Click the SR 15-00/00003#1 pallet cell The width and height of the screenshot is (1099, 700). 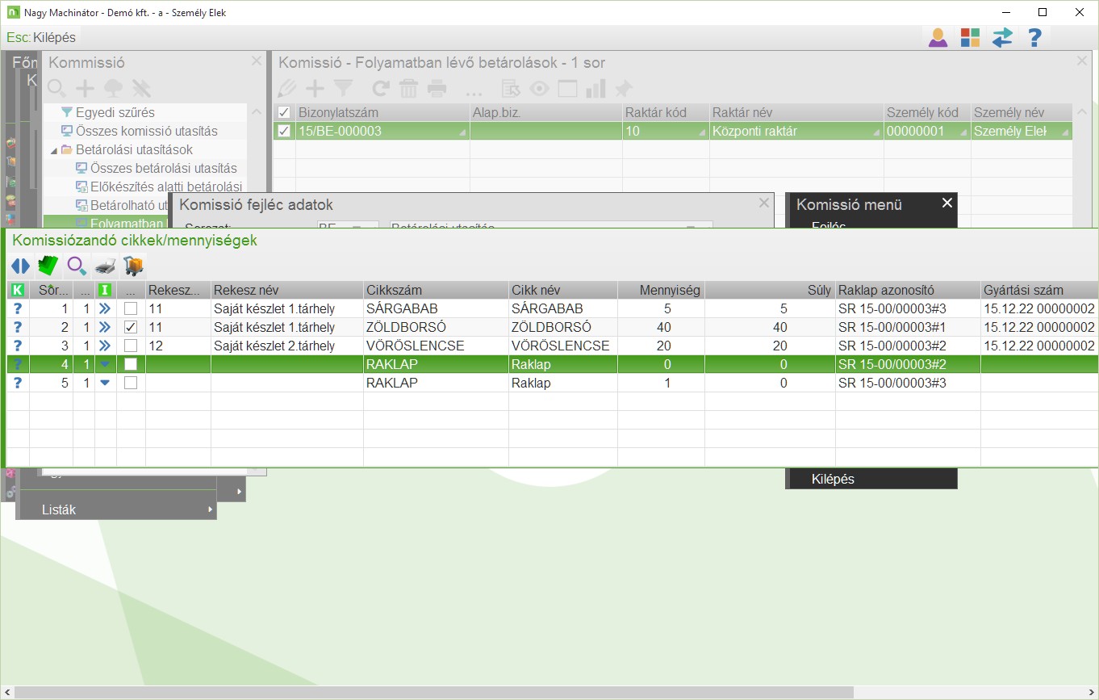(907, 327)
